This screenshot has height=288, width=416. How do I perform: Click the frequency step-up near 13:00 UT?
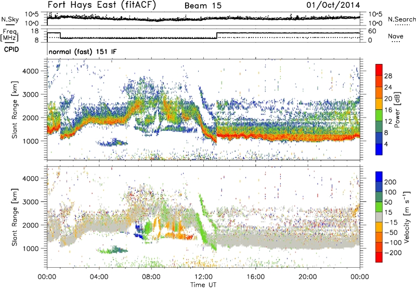(217, 35)
